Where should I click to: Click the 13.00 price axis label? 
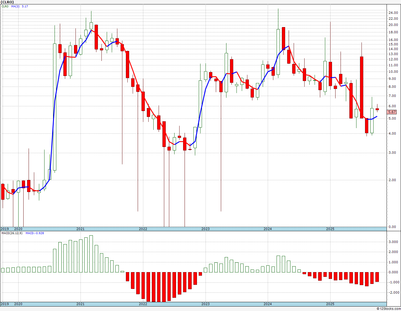pyautogui.click(x=393, y=54)
